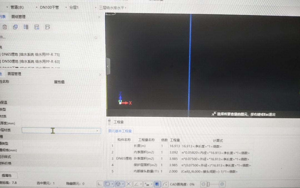The height and width of the screenshot is (188, 300).
Task: Click the CAD图亮度: 0% label
Action: 182,184
